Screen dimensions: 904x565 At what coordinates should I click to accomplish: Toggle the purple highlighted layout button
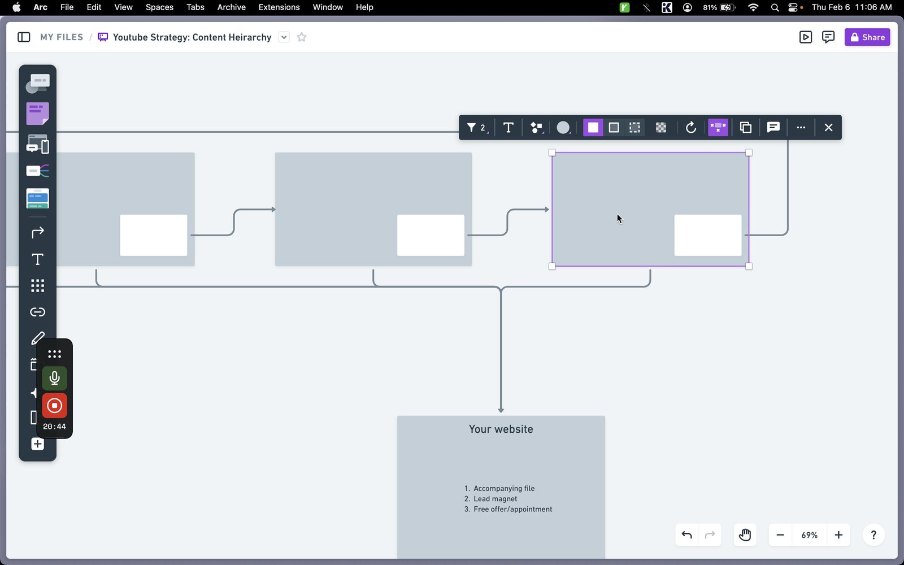click(718, 128)
